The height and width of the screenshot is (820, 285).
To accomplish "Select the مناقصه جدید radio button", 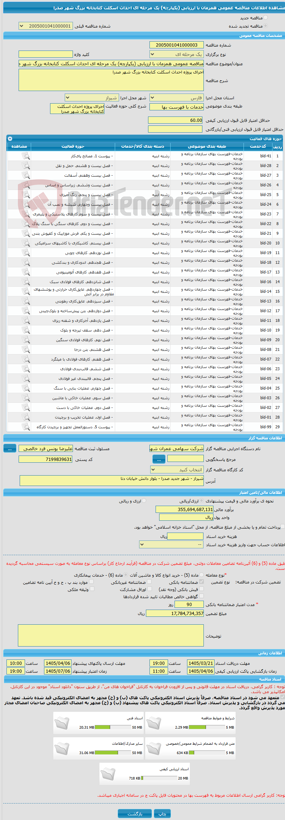I will click(x=265, y=18).
